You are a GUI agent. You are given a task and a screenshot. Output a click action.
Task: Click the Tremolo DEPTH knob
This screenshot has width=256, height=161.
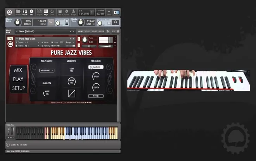(x=96, y=87)
